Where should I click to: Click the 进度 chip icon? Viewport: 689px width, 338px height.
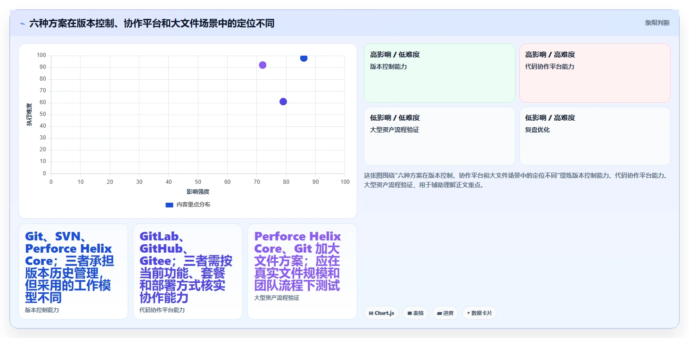coord(439,313)
